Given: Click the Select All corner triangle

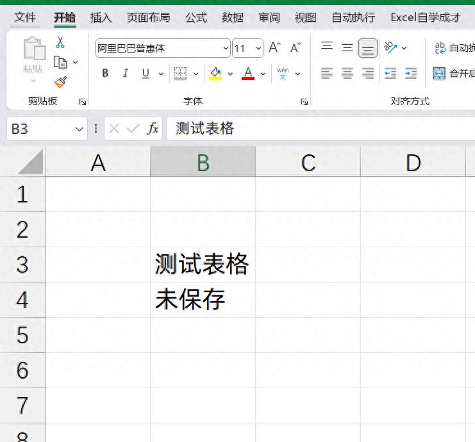Looking at the screenshot, I should pyautogui.click(x=30, y=162).
